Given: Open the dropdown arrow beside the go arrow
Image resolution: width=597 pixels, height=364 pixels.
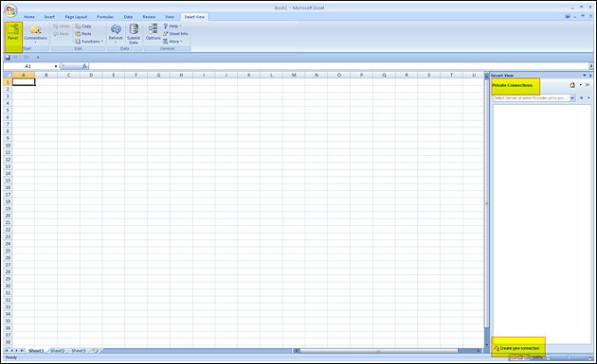Looking at the screenshot, I should [588, 98].
